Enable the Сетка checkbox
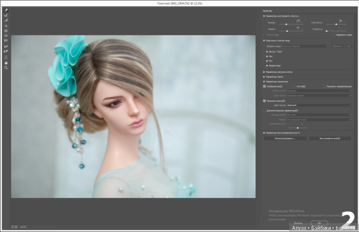The height and width of the screenshot is (232, 359). (x=294, y=86)
